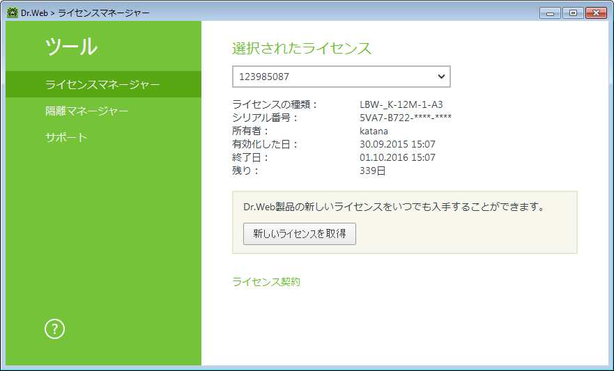Click the 所有者 label
Screen dimensions: 614x371
point(250,131)
